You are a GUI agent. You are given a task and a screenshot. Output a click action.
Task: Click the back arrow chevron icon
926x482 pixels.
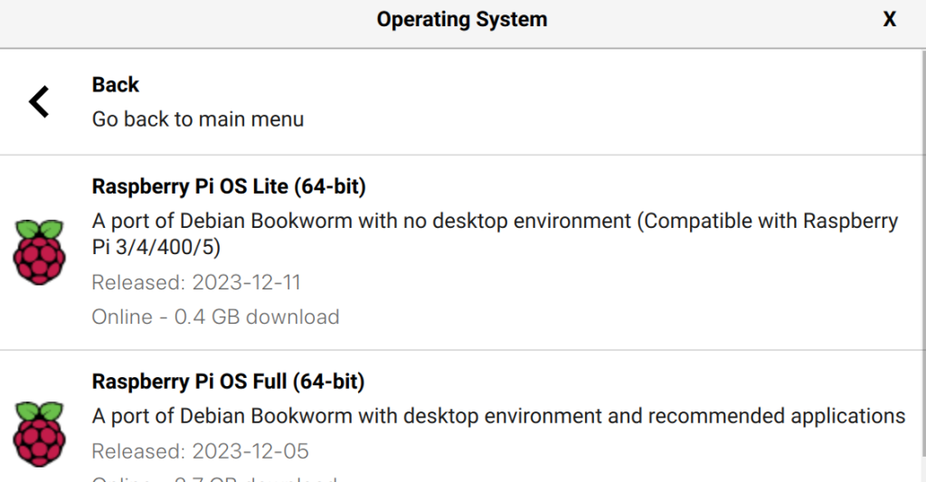[x=39, y=101]
